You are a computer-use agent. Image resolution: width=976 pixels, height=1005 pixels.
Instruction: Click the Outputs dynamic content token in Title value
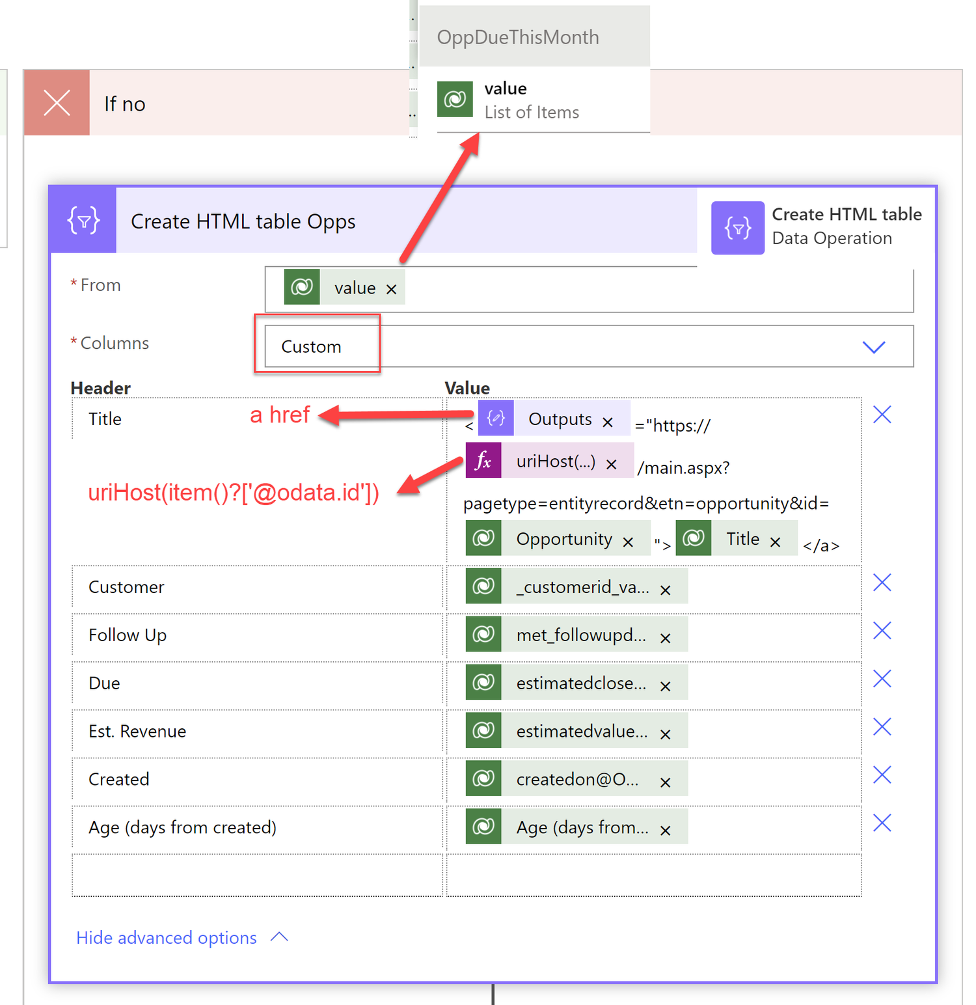[x=560, y=419]
